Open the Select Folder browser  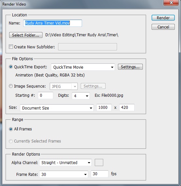[26, 35]
